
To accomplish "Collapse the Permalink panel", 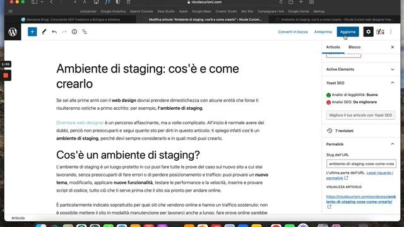I will click(x=360, y=144).
